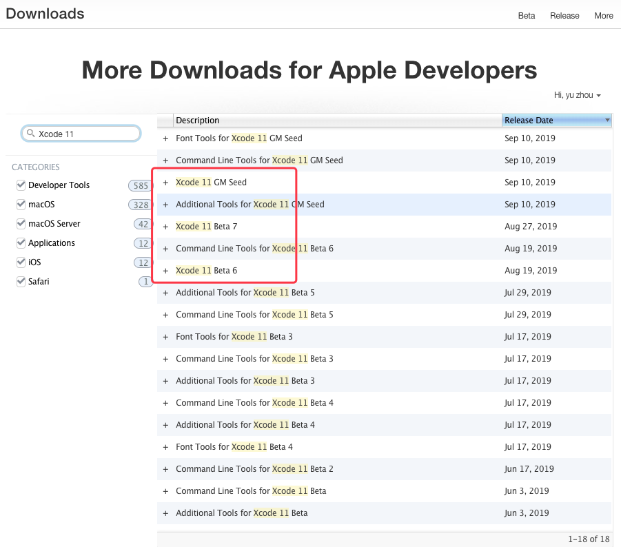This screenshot has height=549, width=621.
Task: Open the More menu link
Action: pyautogui.click(x=603, y=15)
